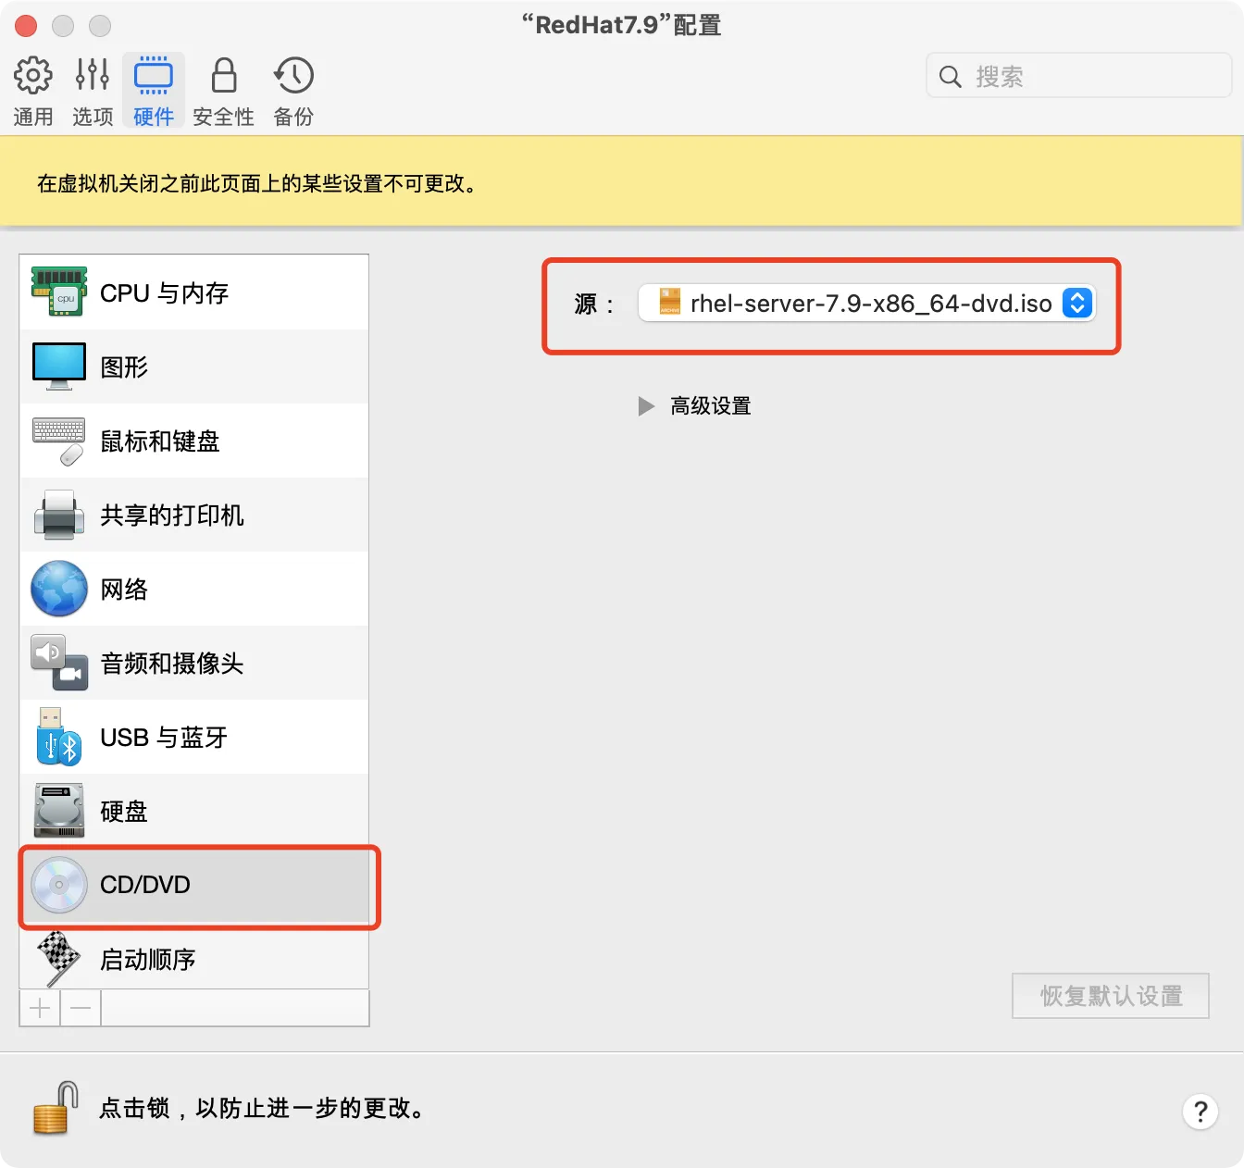The width and height of the screenshot is (1244, 1168).
Task: Select the CPU 与内存 hardware icon
Action: tap(58, 292)
